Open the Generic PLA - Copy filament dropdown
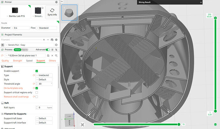Image resolution: width=220 pixels, height=129 pixels. point(29,45)
